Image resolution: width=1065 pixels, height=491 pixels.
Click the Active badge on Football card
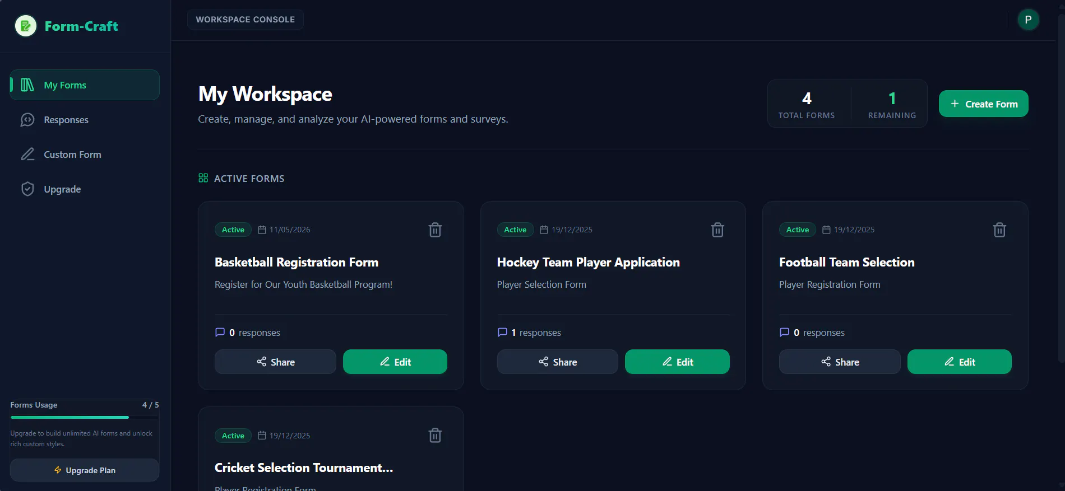coord(798,230)
